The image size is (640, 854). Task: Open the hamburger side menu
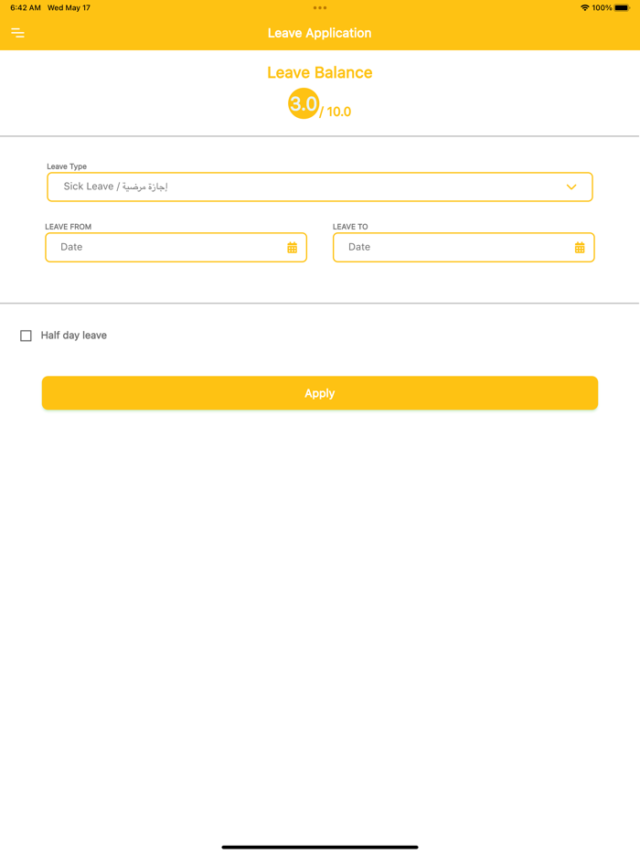pyautogui.click(x=18, y=33)
